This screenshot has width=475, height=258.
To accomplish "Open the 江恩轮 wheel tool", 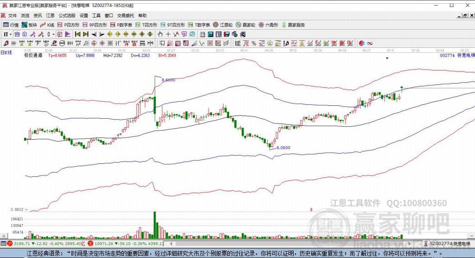I will click(x=223, y=25).
